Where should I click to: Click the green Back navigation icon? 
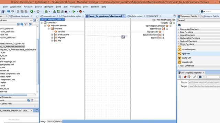32,11
